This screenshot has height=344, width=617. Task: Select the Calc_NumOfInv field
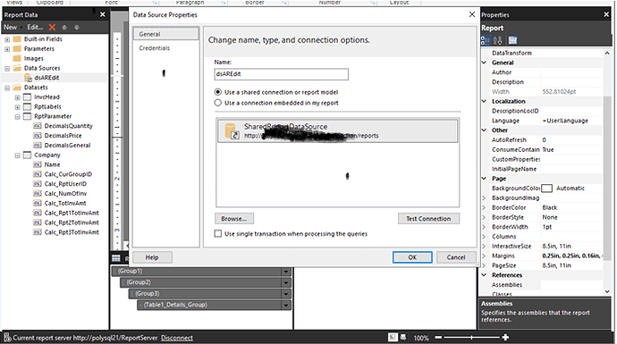point(65,193)
